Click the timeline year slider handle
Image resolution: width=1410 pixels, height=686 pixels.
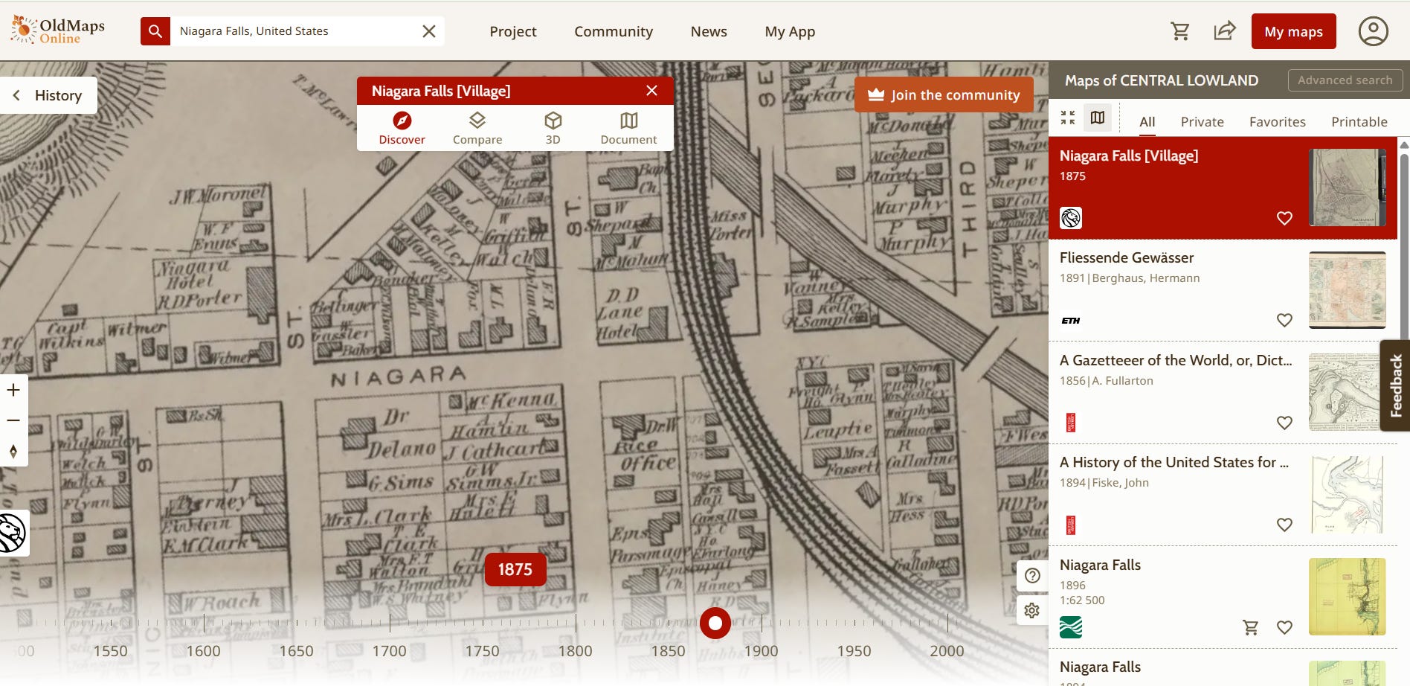(715, 623)
